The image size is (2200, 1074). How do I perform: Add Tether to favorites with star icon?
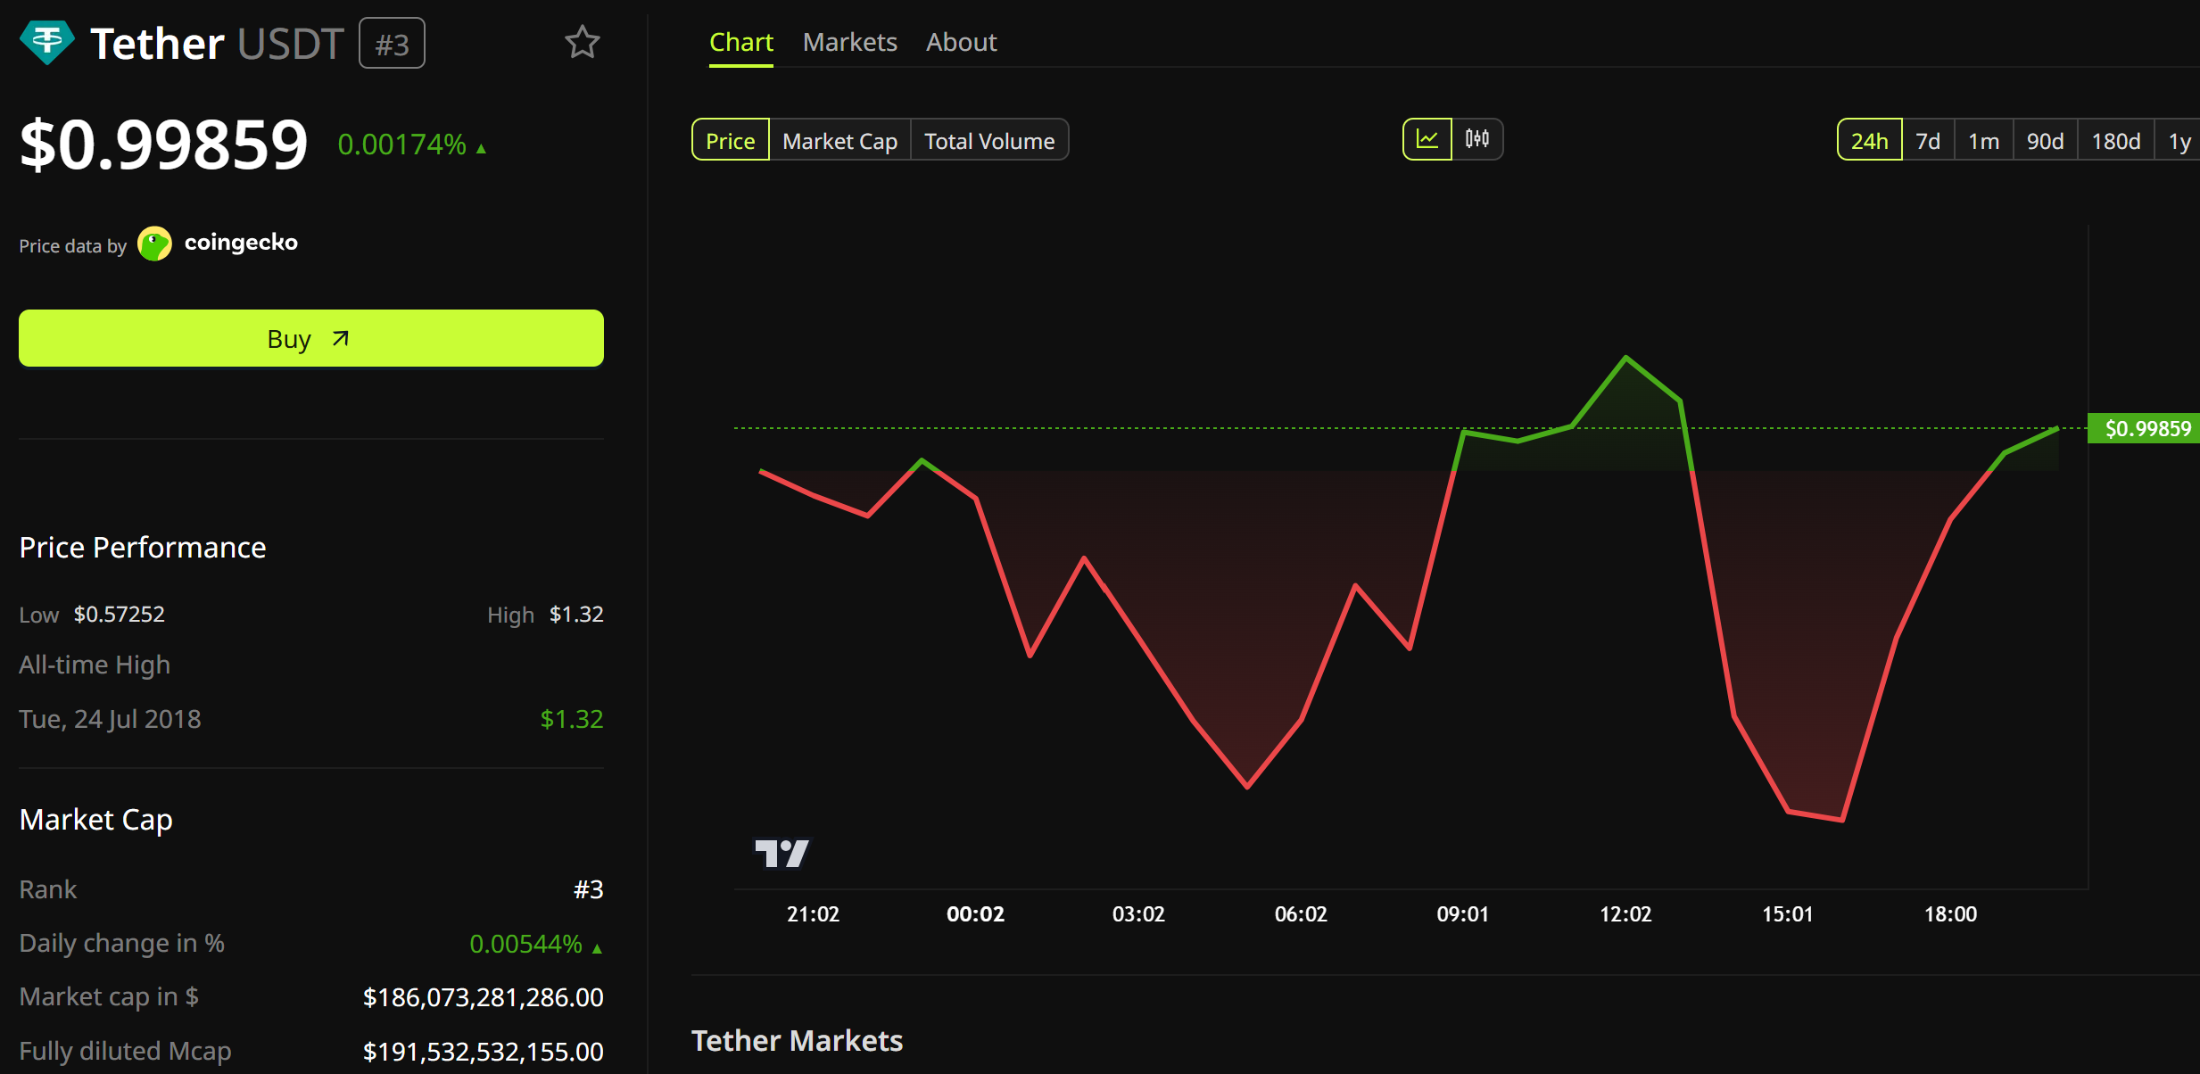583,42
